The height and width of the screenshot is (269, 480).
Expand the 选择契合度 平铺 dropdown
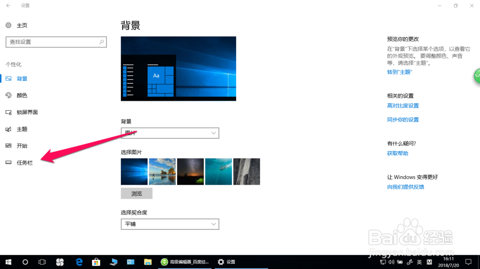[x=170, y=224]
